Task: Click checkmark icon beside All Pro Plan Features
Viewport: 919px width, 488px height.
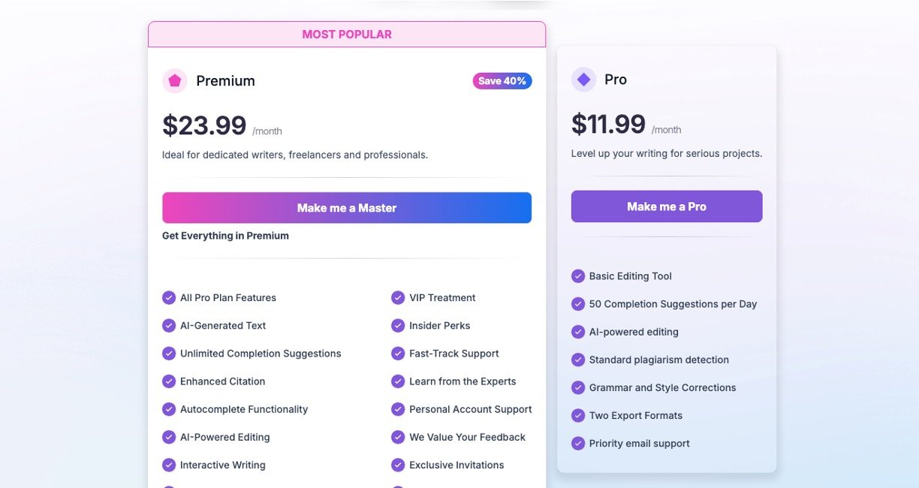Action: 169,298
